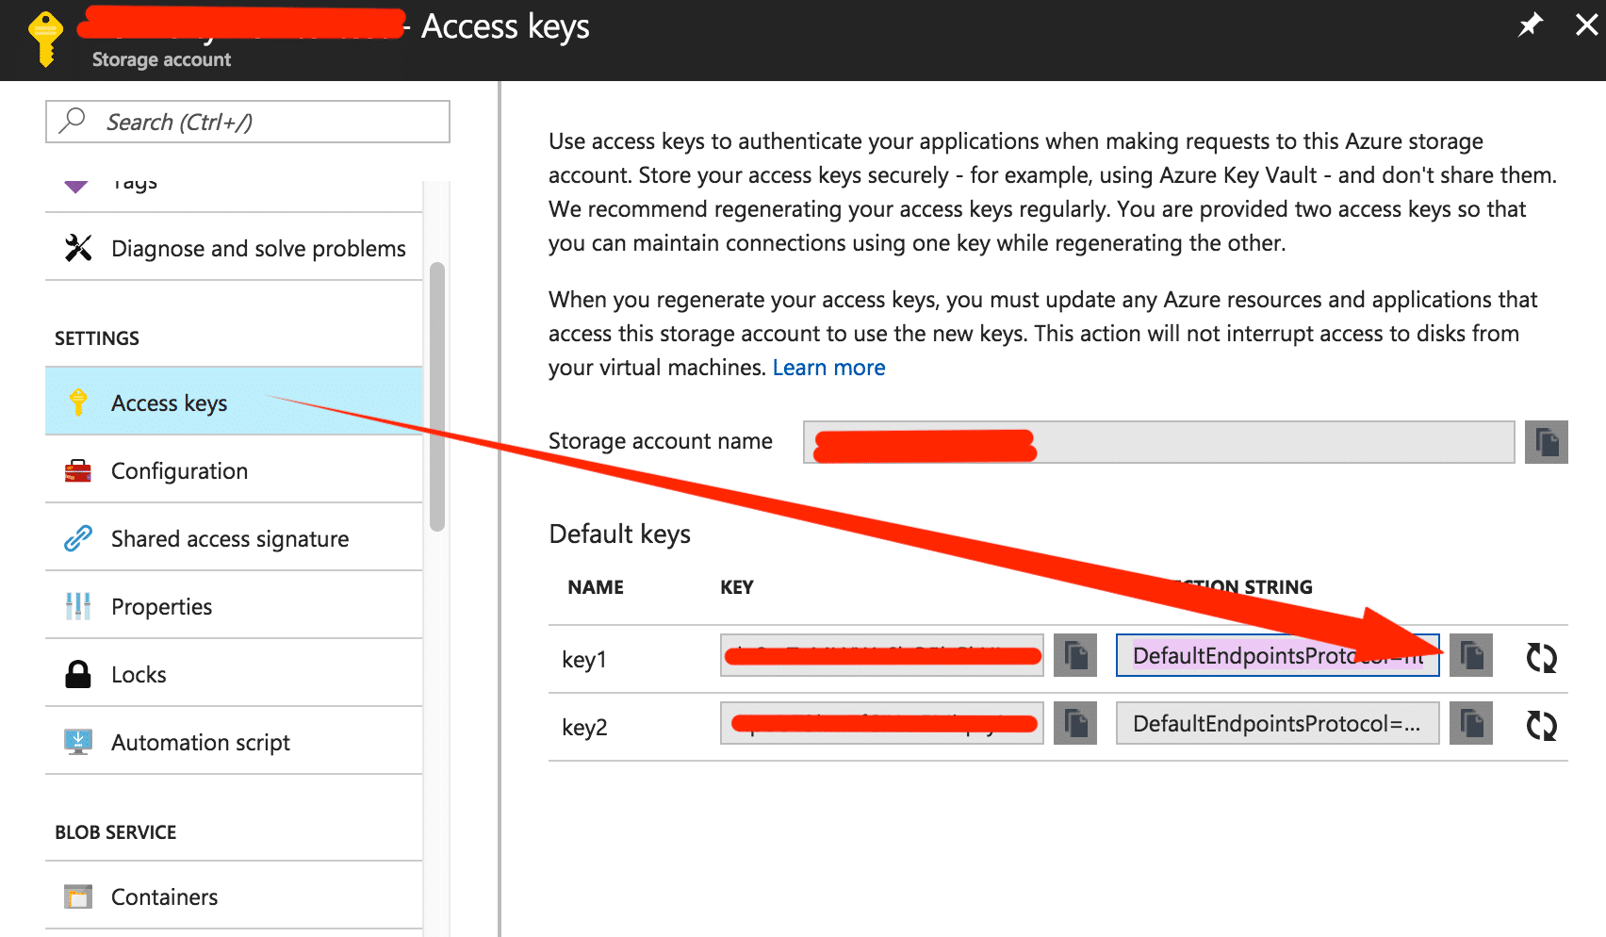
Task: Click inside the Search (Ctrl+/) box
Action: coord(248,122)
